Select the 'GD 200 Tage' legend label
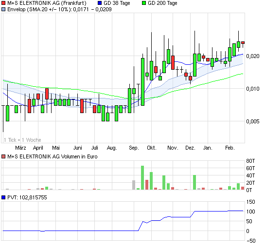265x251 pixels. pyautogui.click(x=162, y=3)
